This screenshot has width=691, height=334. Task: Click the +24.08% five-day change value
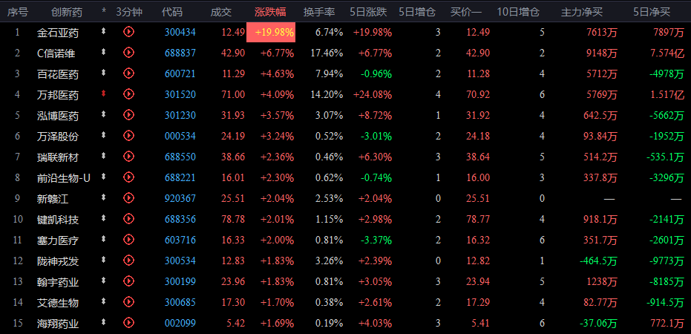[373, 94]
